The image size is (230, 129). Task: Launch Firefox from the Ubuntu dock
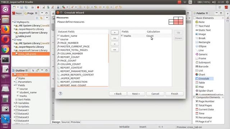[x=5, y=29]
